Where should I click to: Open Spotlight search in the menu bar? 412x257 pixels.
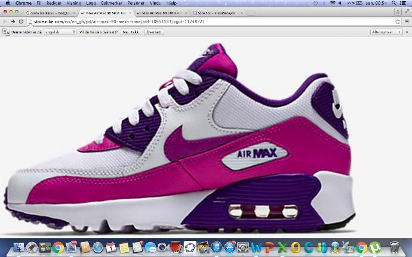coord(393,3)
